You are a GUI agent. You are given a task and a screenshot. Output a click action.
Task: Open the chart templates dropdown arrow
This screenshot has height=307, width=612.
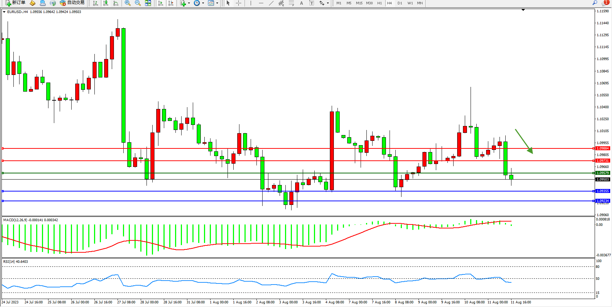pos(217,3)
